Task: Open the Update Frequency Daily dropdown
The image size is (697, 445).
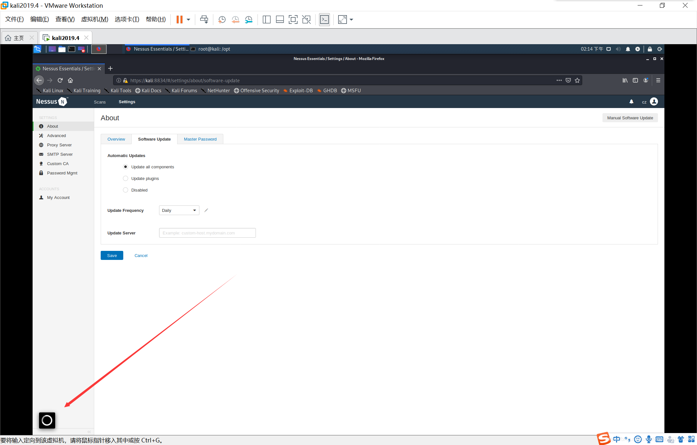Action: (x=179, y=210)
